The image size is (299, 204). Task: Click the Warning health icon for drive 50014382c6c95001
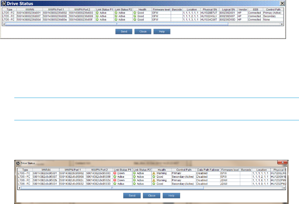pyautogui.click(x=154, y=173)
